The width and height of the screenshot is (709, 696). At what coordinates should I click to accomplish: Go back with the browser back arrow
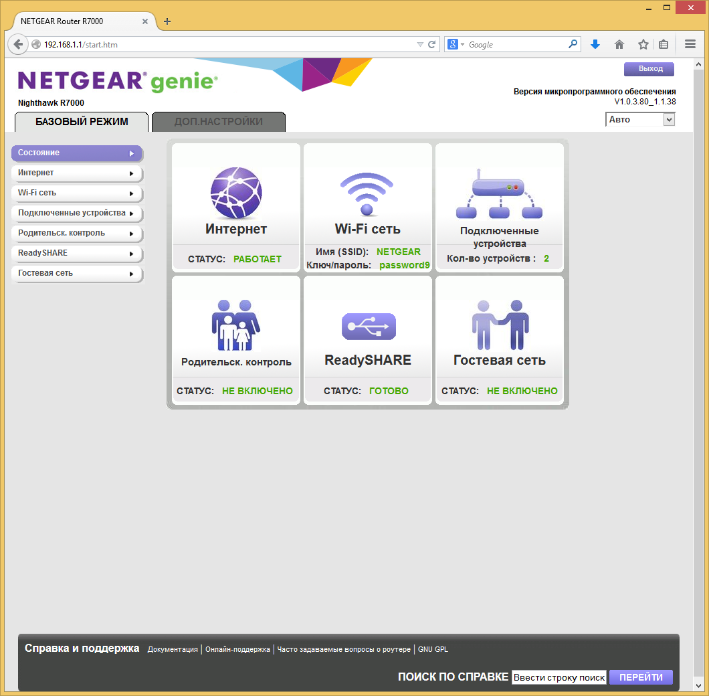pos(18,44)
